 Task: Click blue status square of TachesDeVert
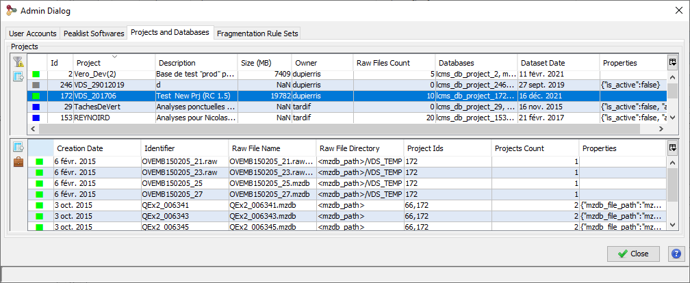coord(36,107)
